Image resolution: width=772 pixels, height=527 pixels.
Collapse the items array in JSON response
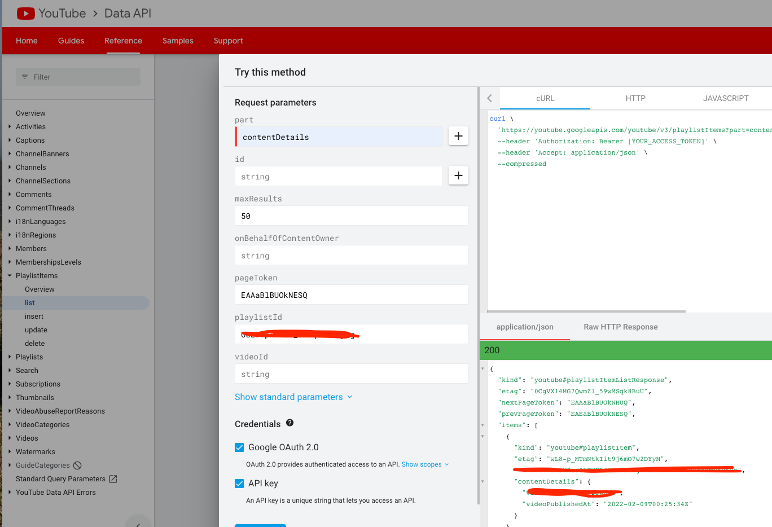483,425
